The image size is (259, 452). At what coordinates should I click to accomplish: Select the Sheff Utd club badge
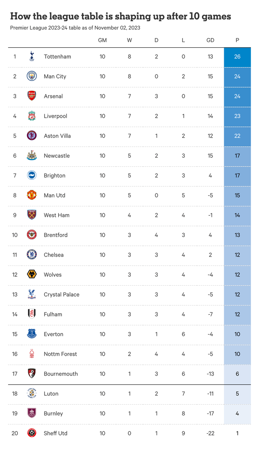(x=32, y=433)
